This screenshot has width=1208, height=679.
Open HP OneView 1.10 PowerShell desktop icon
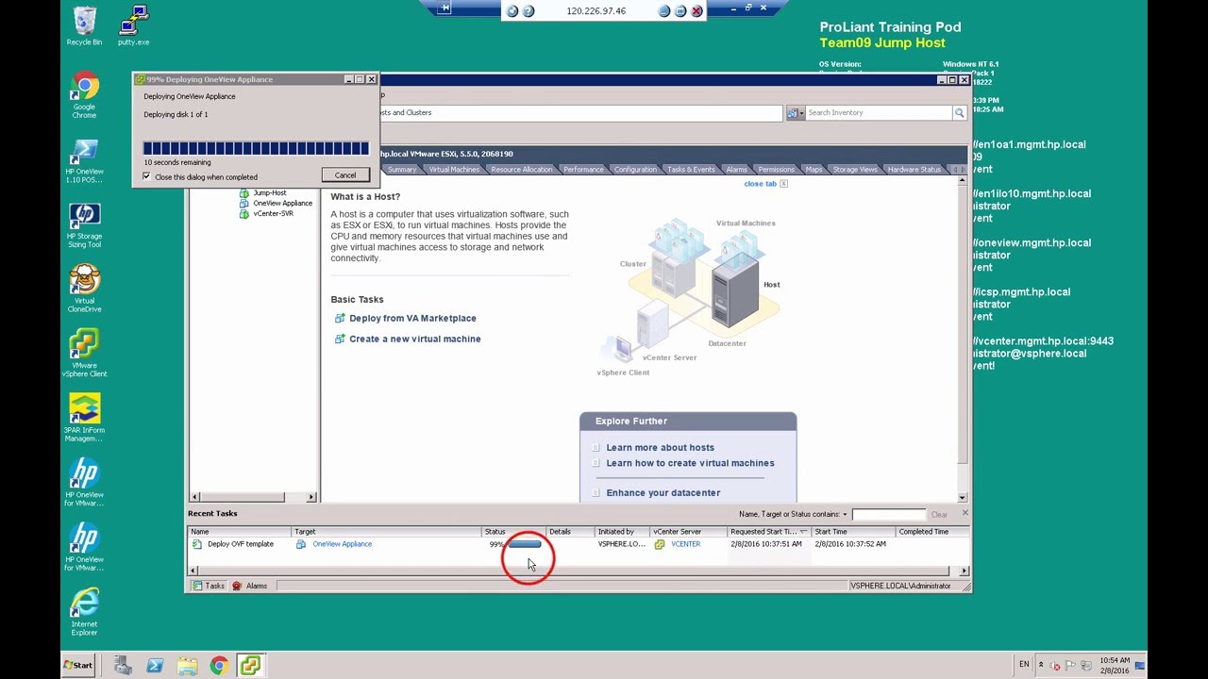pyautogui.click(x=84, y=160)
